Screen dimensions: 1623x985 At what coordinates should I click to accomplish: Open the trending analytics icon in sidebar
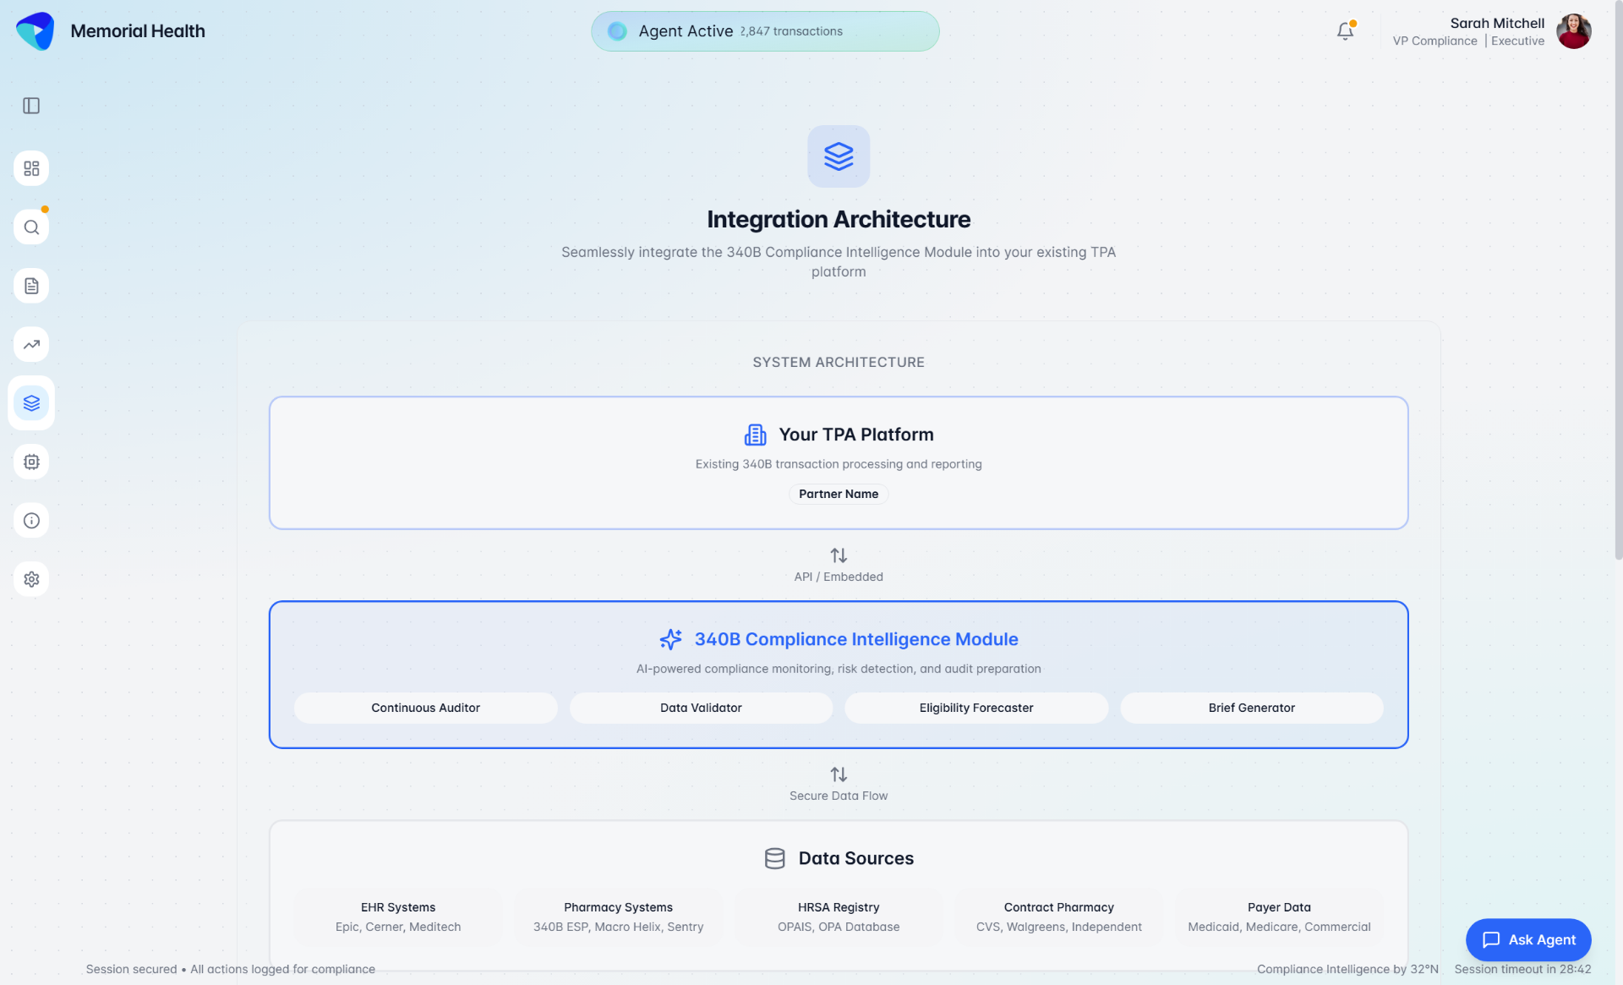[x=31, y=344]
